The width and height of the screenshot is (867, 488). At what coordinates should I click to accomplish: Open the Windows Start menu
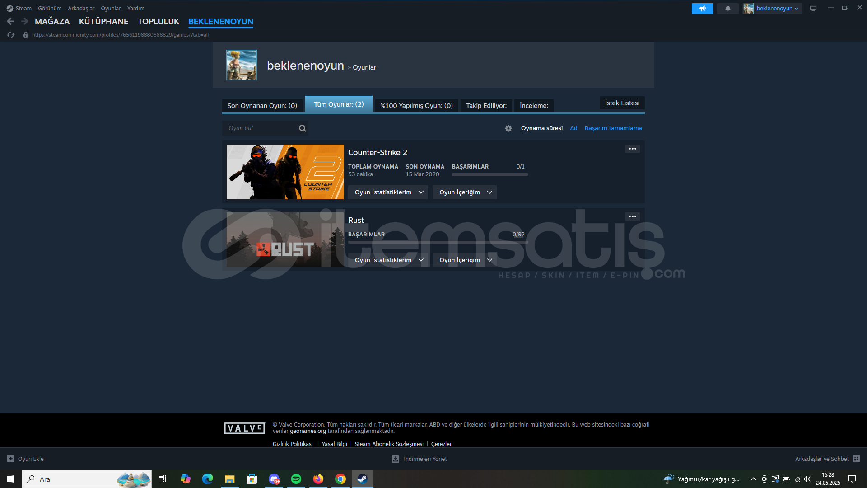(11, 479)
